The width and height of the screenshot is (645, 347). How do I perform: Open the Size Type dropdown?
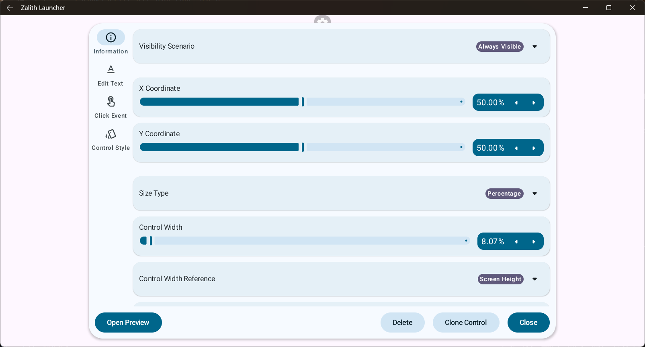point(534,194)
